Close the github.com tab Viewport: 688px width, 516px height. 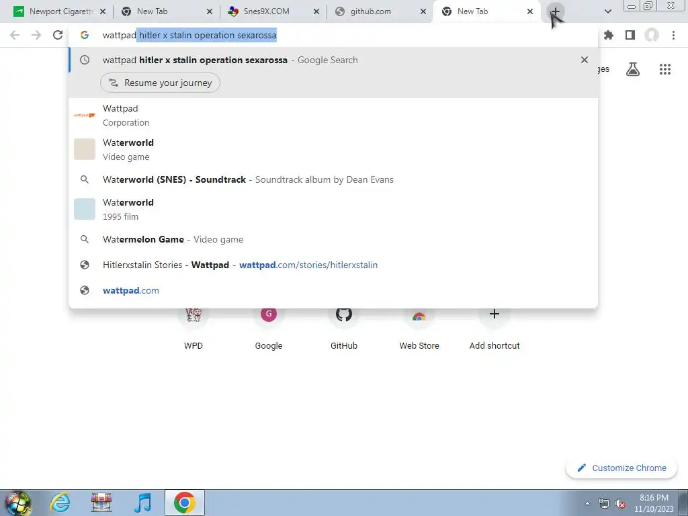click(x=423, y=11)
